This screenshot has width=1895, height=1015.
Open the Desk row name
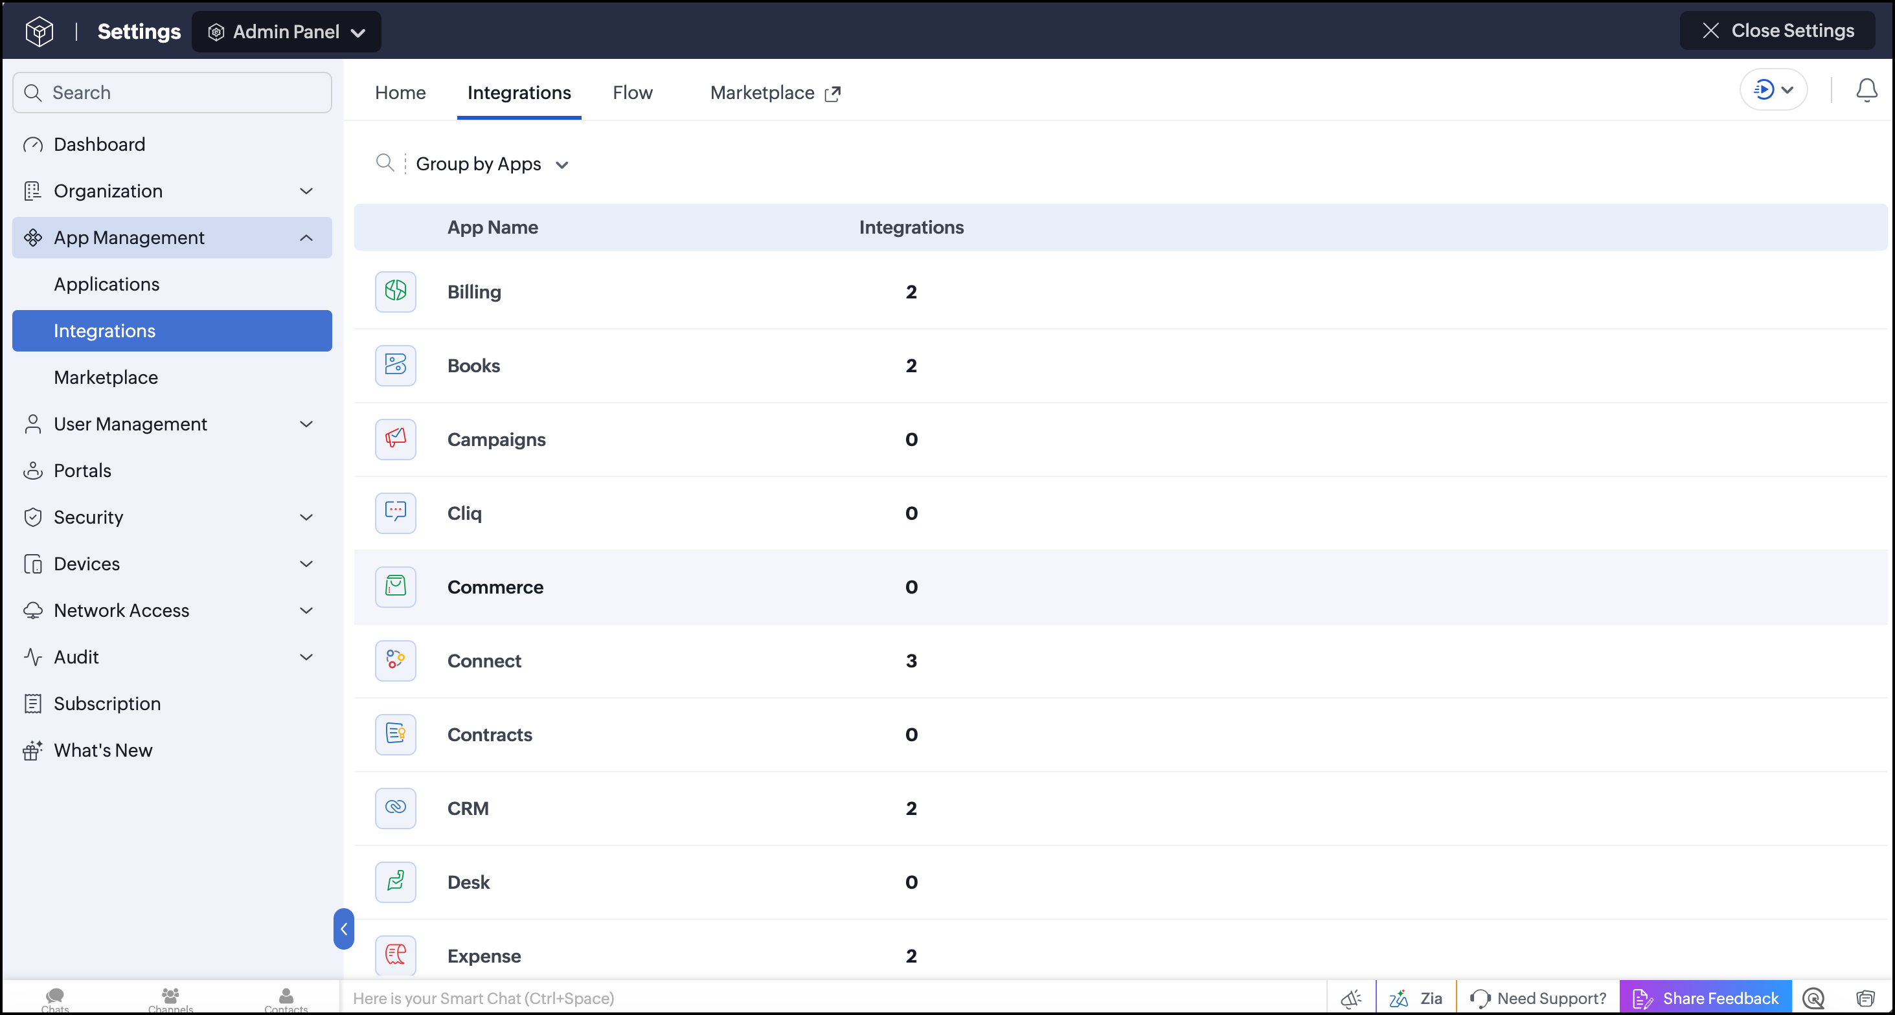click(468, 882)
